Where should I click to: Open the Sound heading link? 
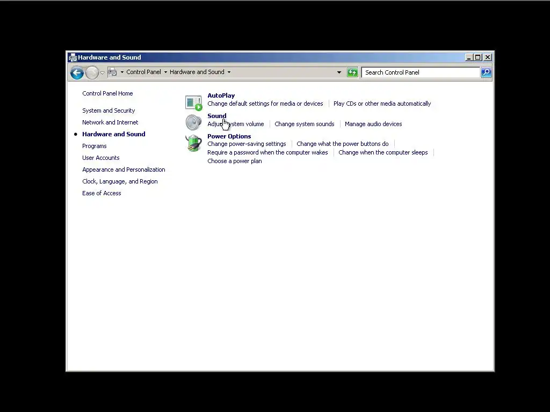(217, 116)
